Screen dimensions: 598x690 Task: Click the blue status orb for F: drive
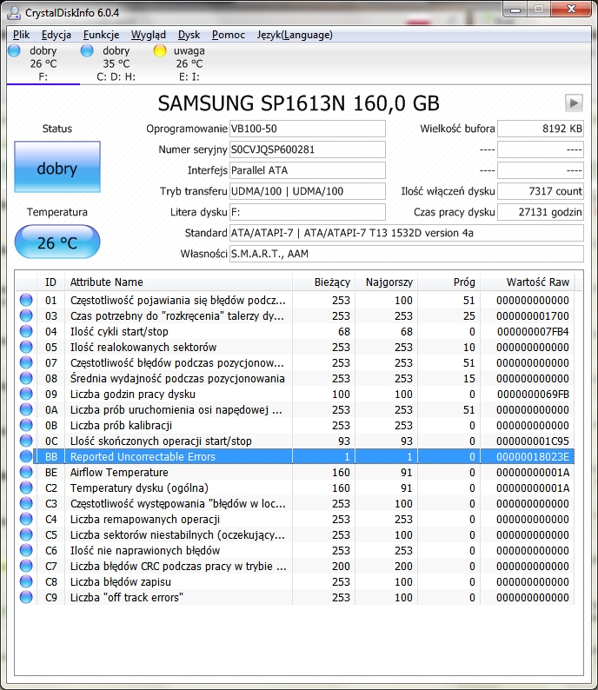(x=15, y=50)
